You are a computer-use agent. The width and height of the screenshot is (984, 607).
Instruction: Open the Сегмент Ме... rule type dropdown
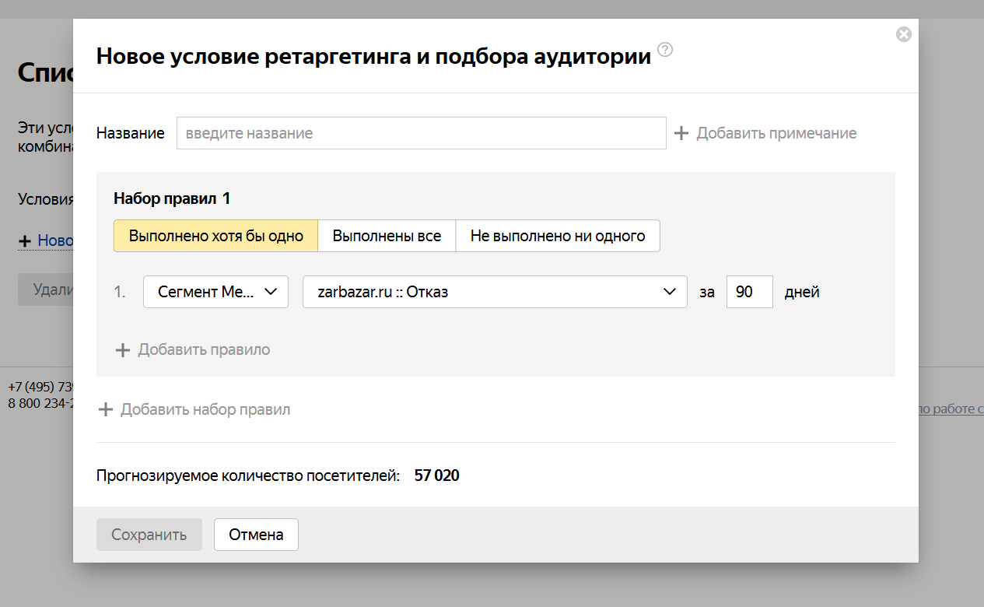[215, 292]
